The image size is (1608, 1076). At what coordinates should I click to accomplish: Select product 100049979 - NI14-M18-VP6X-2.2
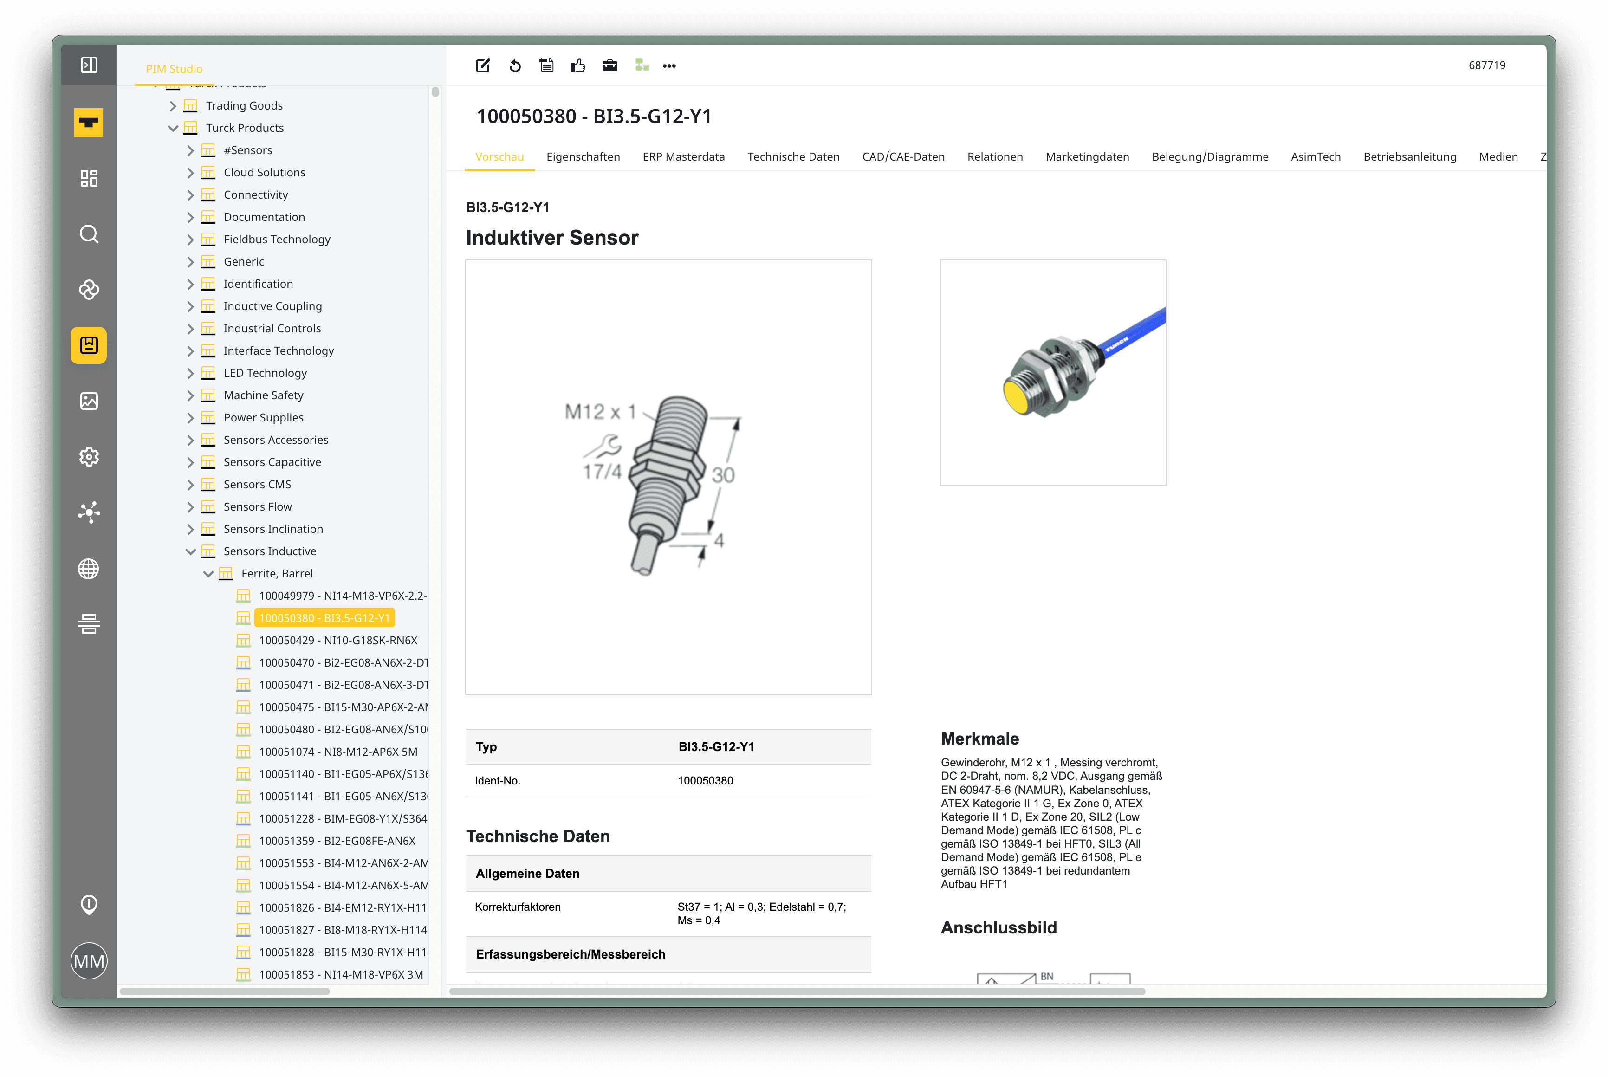pos(343,596)
